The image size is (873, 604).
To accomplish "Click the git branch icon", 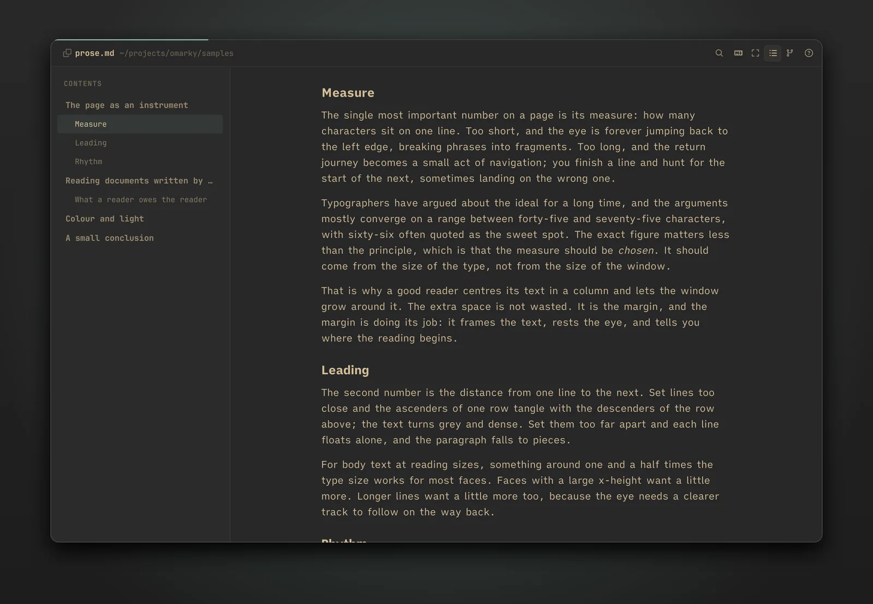I will coord(790,53).
